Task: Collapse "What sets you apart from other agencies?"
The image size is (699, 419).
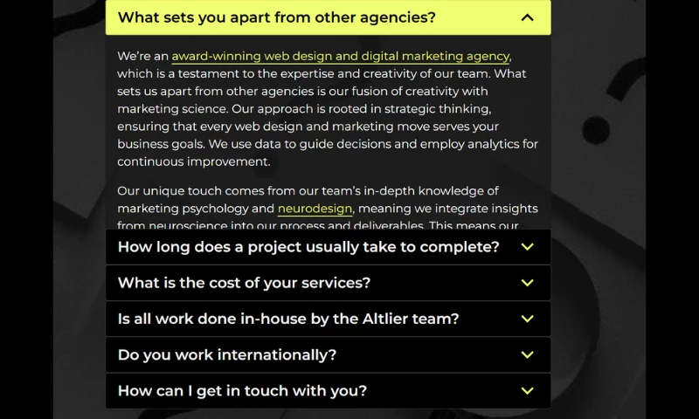Action: tap(276, 17)
